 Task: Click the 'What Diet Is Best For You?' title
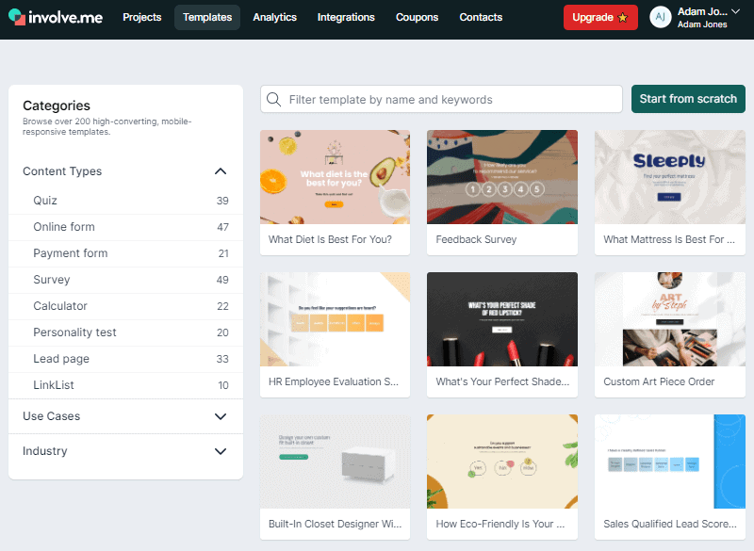coord(330,240)
